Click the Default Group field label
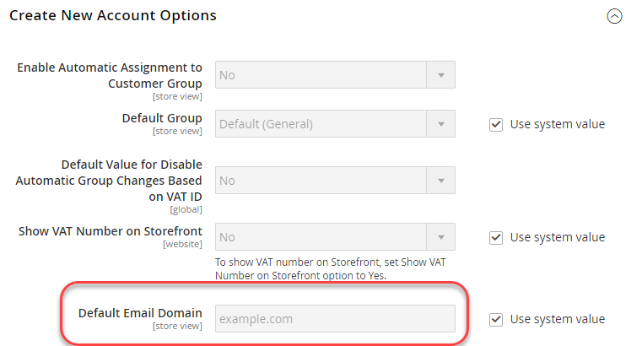The width and height of the screenshot is (626, 346). (x=162, y=118)
